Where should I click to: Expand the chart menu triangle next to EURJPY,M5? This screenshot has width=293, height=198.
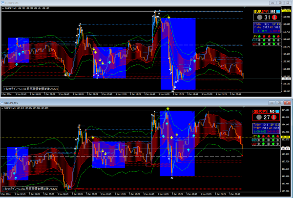coord(2,8)
